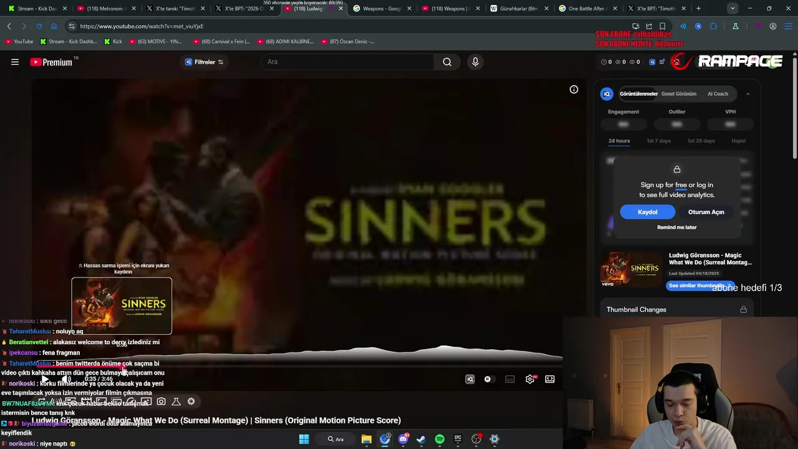Take a screenshot with camera icon
The height and width of the screenshot is (449, 798).
161,402
